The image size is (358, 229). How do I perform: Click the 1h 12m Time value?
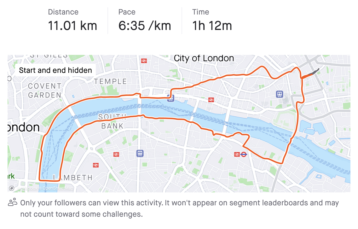212,26
